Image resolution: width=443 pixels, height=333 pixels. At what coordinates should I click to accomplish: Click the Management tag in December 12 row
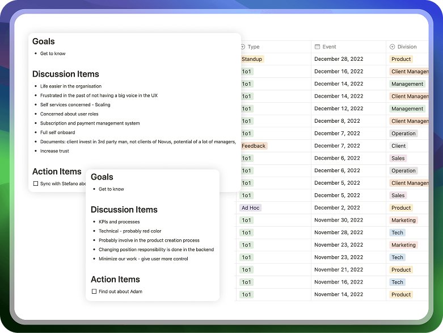click(x=407, y=109)
